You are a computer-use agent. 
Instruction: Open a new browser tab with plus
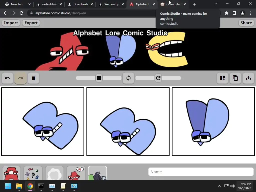(194, 4)
